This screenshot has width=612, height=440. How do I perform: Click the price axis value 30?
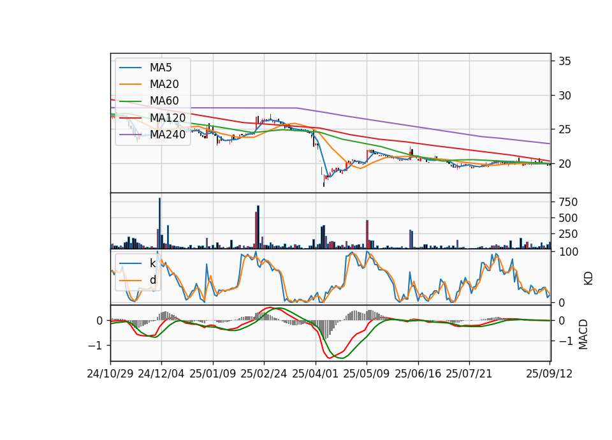point(565,96)
